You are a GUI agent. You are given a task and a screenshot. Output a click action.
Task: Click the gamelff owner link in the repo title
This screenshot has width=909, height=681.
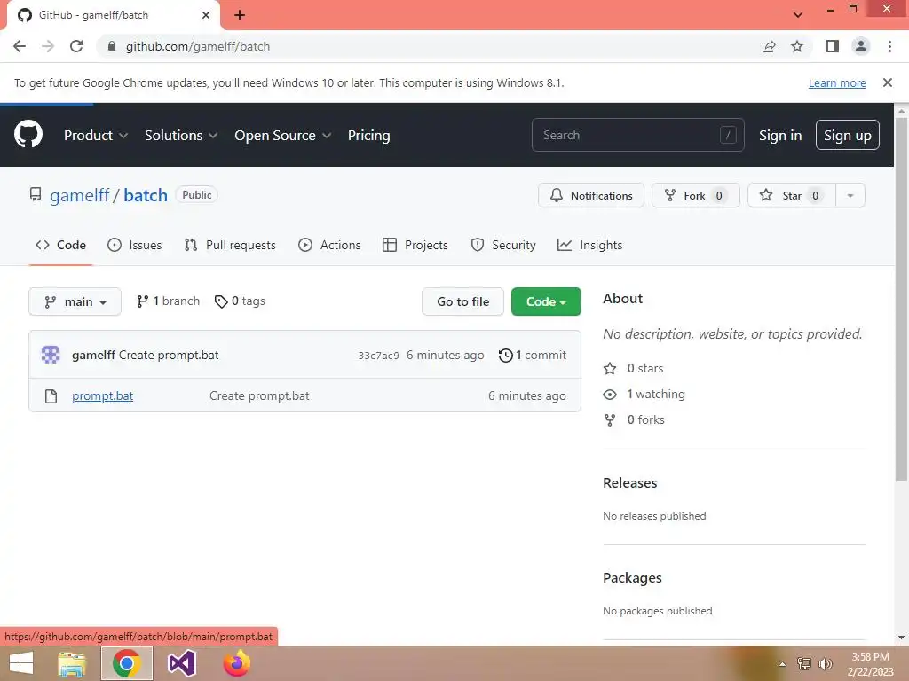point(79,195)
